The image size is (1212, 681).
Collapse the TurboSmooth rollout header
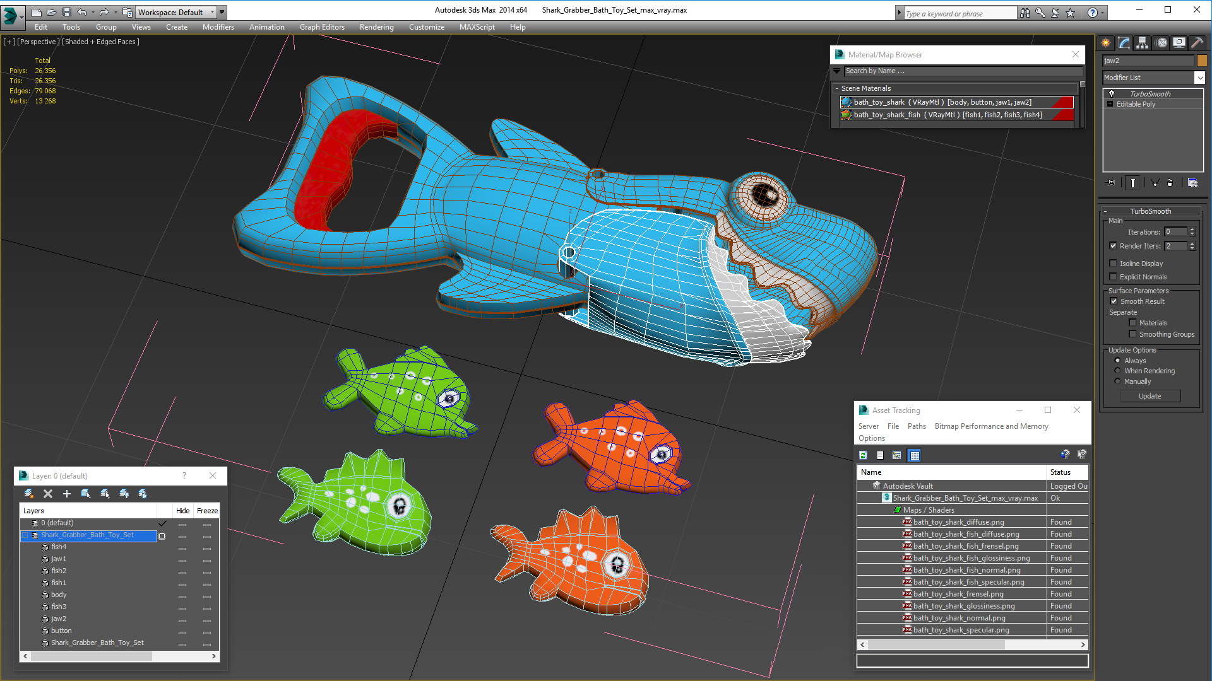1150,211
